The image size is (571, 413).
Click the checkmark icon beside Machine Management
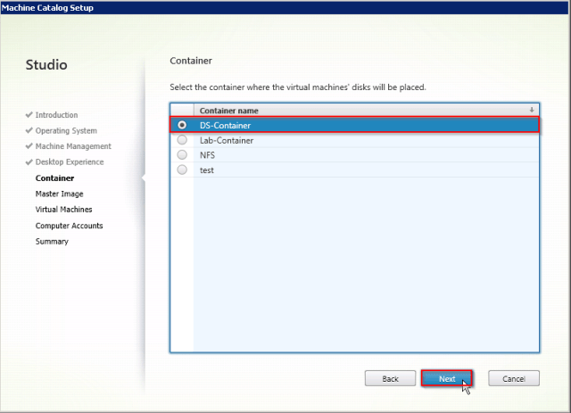(29, 146)
